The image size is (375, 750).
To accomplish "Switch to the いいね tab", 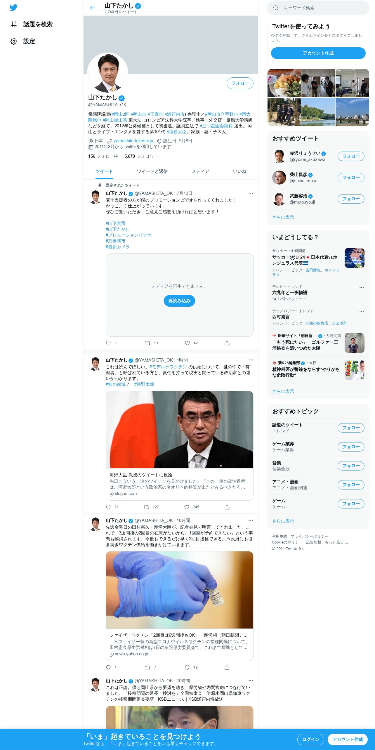I will click(239, 171).
